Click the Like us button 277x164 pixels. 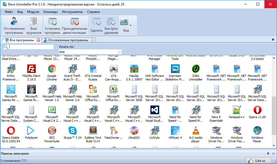coord(258,161)
